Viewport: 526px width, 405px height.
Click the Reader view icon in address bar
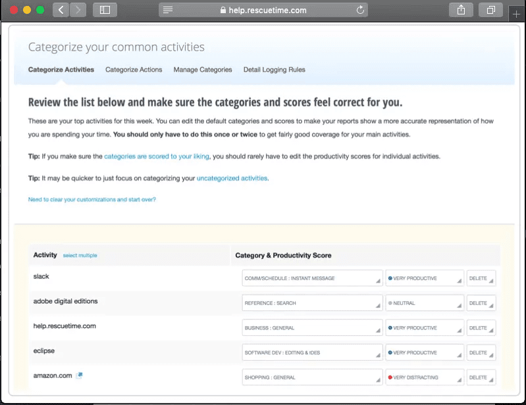169,10
